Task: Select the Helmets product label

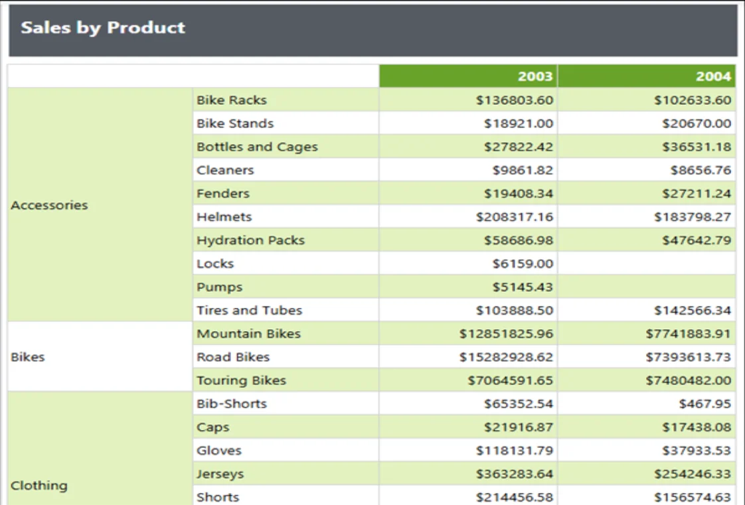Action: pos(224,216)
